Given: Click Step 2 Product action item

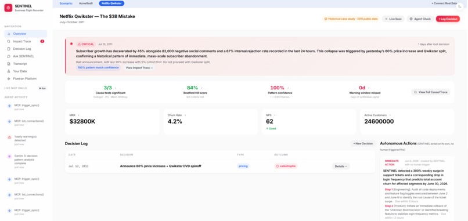Looking at the screenshot, I should [416, 212].
